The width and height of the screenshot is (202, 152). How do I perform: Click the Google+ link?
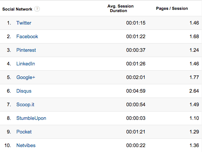pyautogui.click(x=26, y=78)
